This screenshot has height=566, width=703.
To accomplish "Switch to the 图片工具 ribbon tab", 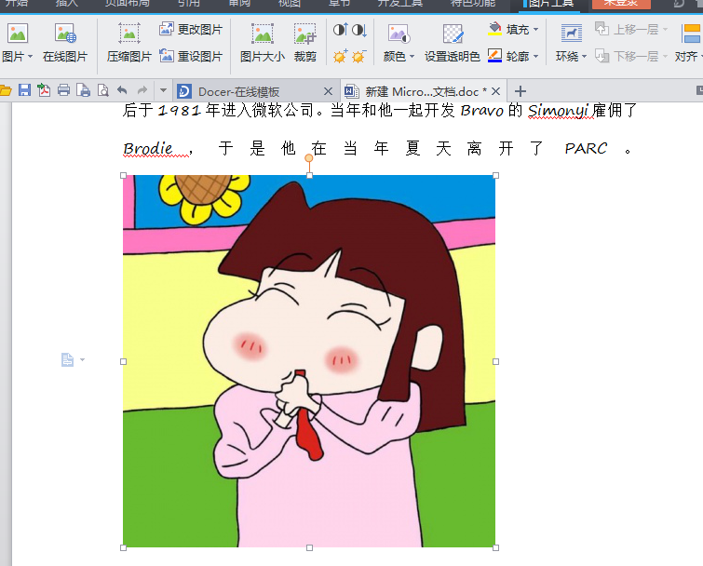I will (x=550, y=4).
